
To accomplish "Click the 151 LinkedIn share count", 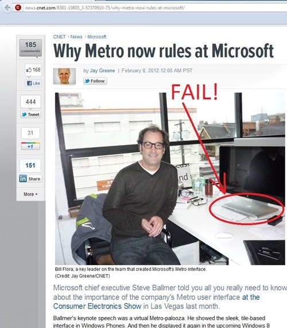I will (30, 166).
